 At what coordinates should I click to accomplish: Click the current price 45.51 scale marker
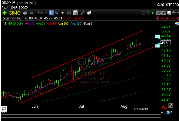tap(166, 43)
